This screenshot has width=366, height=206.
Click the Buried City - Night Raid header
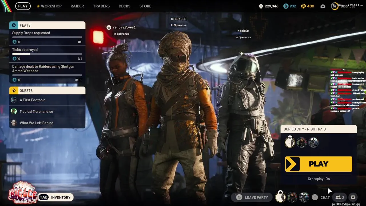(319, 129)
